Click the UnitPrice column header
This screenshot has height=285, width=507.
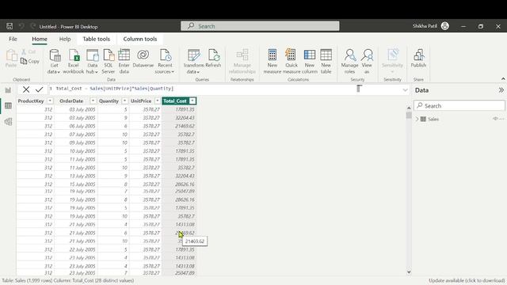(141, 101)
